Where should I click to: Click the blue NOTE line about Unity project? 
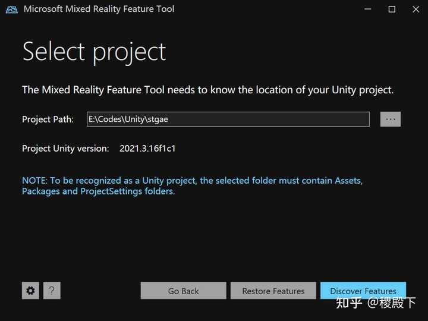tap(192, 181)
